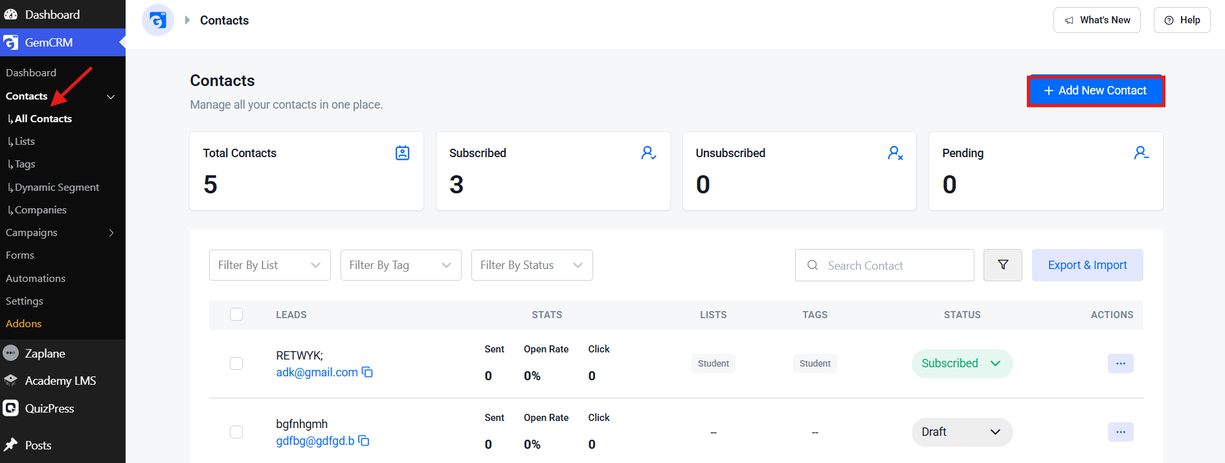Screen dimensions: 1225x463
Task: Select the RETWYK; contact checkbox
Action: click(x=236, y=363)
